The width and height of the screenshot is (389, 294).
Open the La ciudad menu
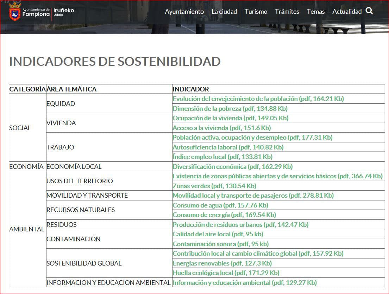[224, 11]
